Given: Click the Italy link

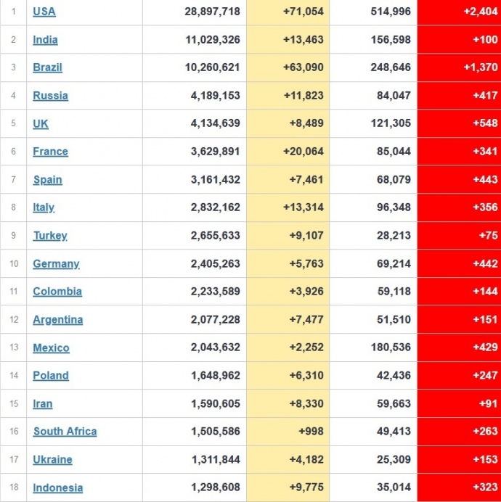Looking at the screenshot, I should tap(44, 207).
